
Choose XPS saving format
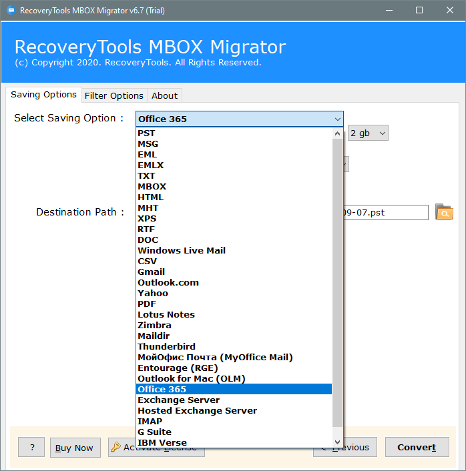click(234, 218)
